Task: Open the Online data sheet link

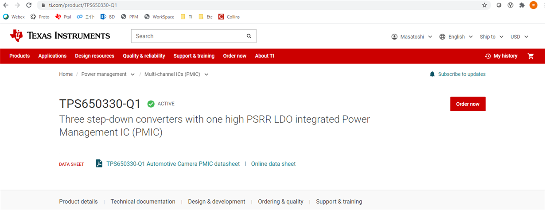Action: coord(273,164)
